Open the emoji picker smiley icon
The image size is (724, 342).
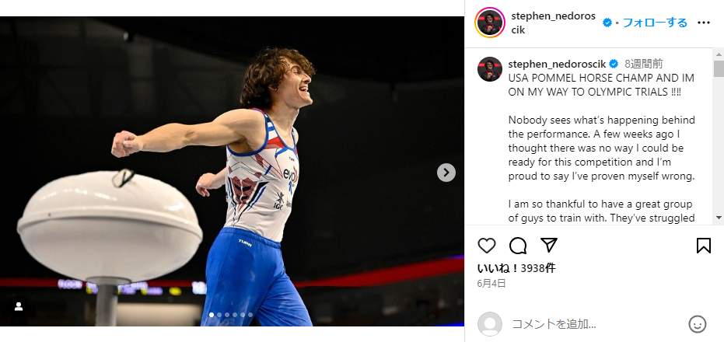[698, 324]
